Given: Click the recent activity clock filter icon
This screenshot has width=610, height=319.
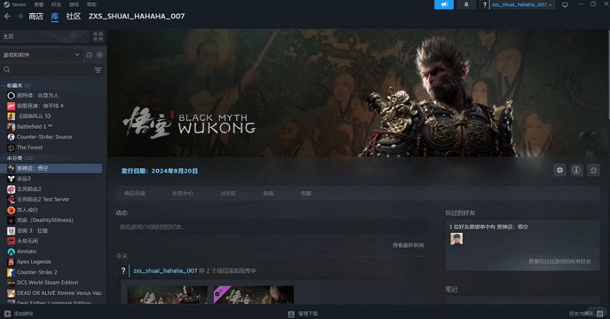Looking at the screenshot, I should [89, 54].
